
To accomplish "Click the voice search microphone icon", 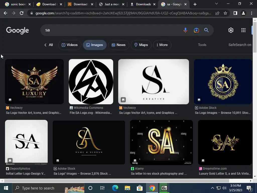I will coord(185,30).
